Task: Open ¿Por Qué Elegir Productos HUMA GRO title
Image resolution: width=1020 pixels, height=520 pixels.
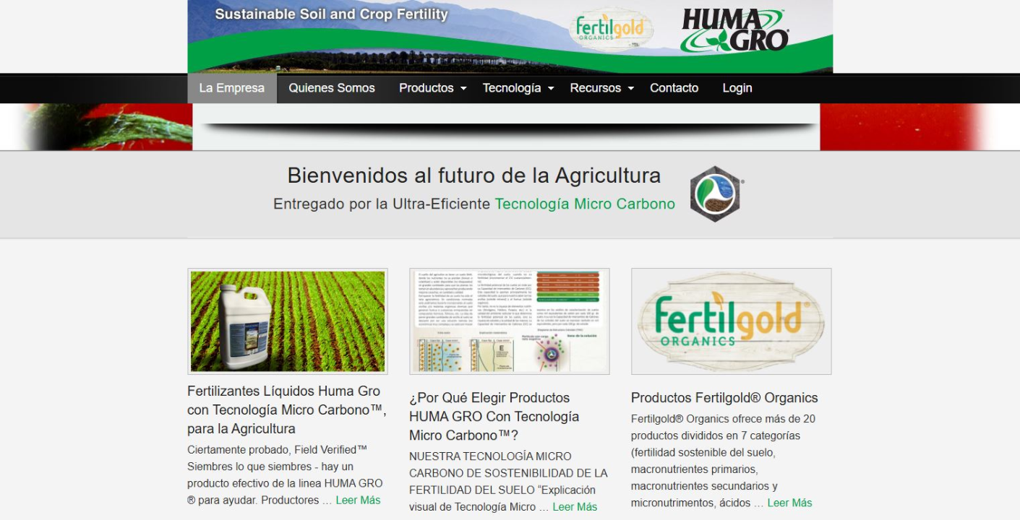Action: pos(494,417)
